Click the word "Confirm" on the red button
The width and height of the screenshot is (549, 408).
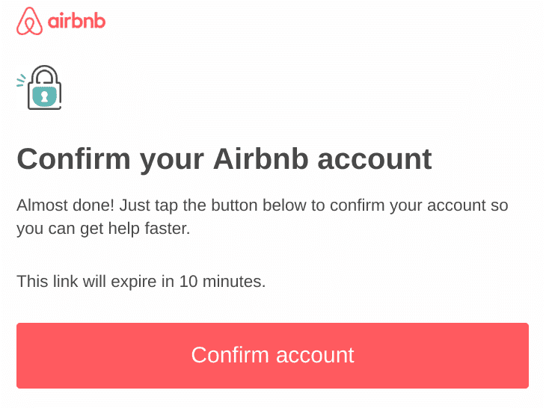pos(230,355)
